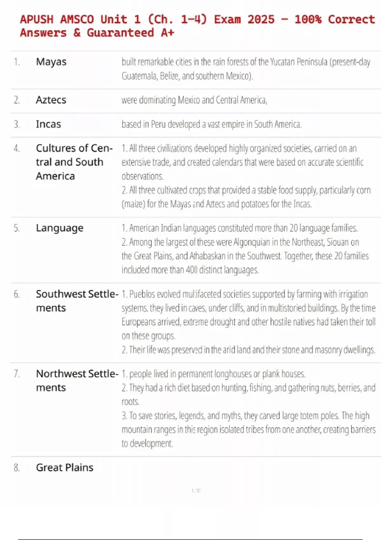Click row number 1 beside Mayas
Image resolution: width=381 pixels, height=540 pixels.
[x=17, y=62]
